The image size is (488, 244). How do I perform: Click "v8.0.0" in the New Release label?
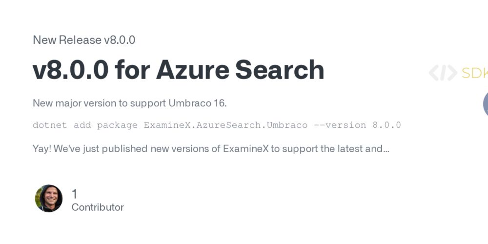(120, 40)
